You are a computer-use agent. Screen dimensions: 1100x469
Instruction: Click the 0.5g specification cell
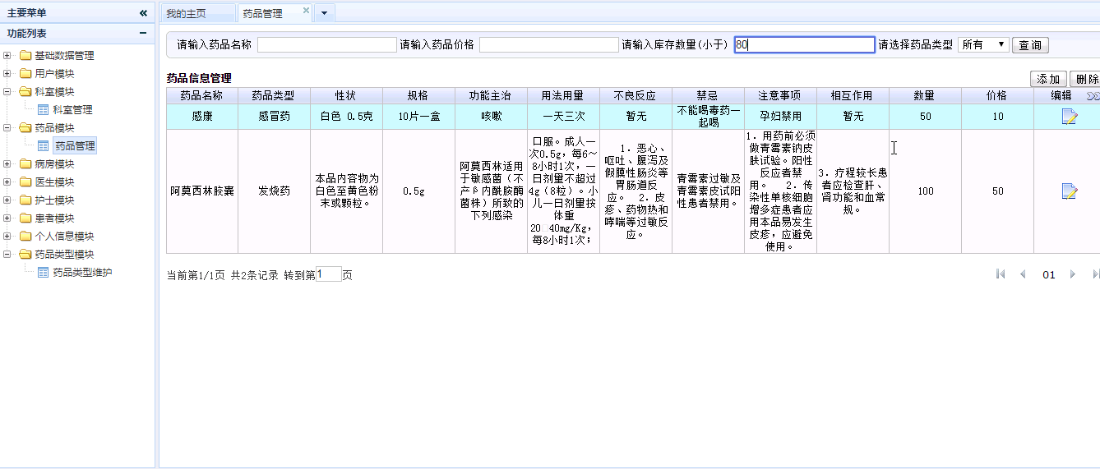click(x=418, y=191)
